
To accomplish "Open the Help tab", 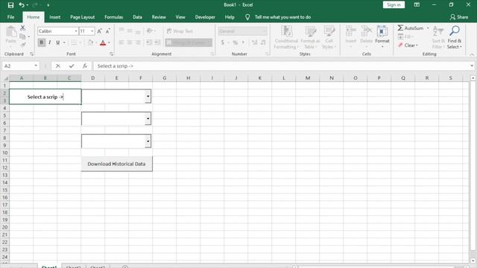I will pos(230,17).
